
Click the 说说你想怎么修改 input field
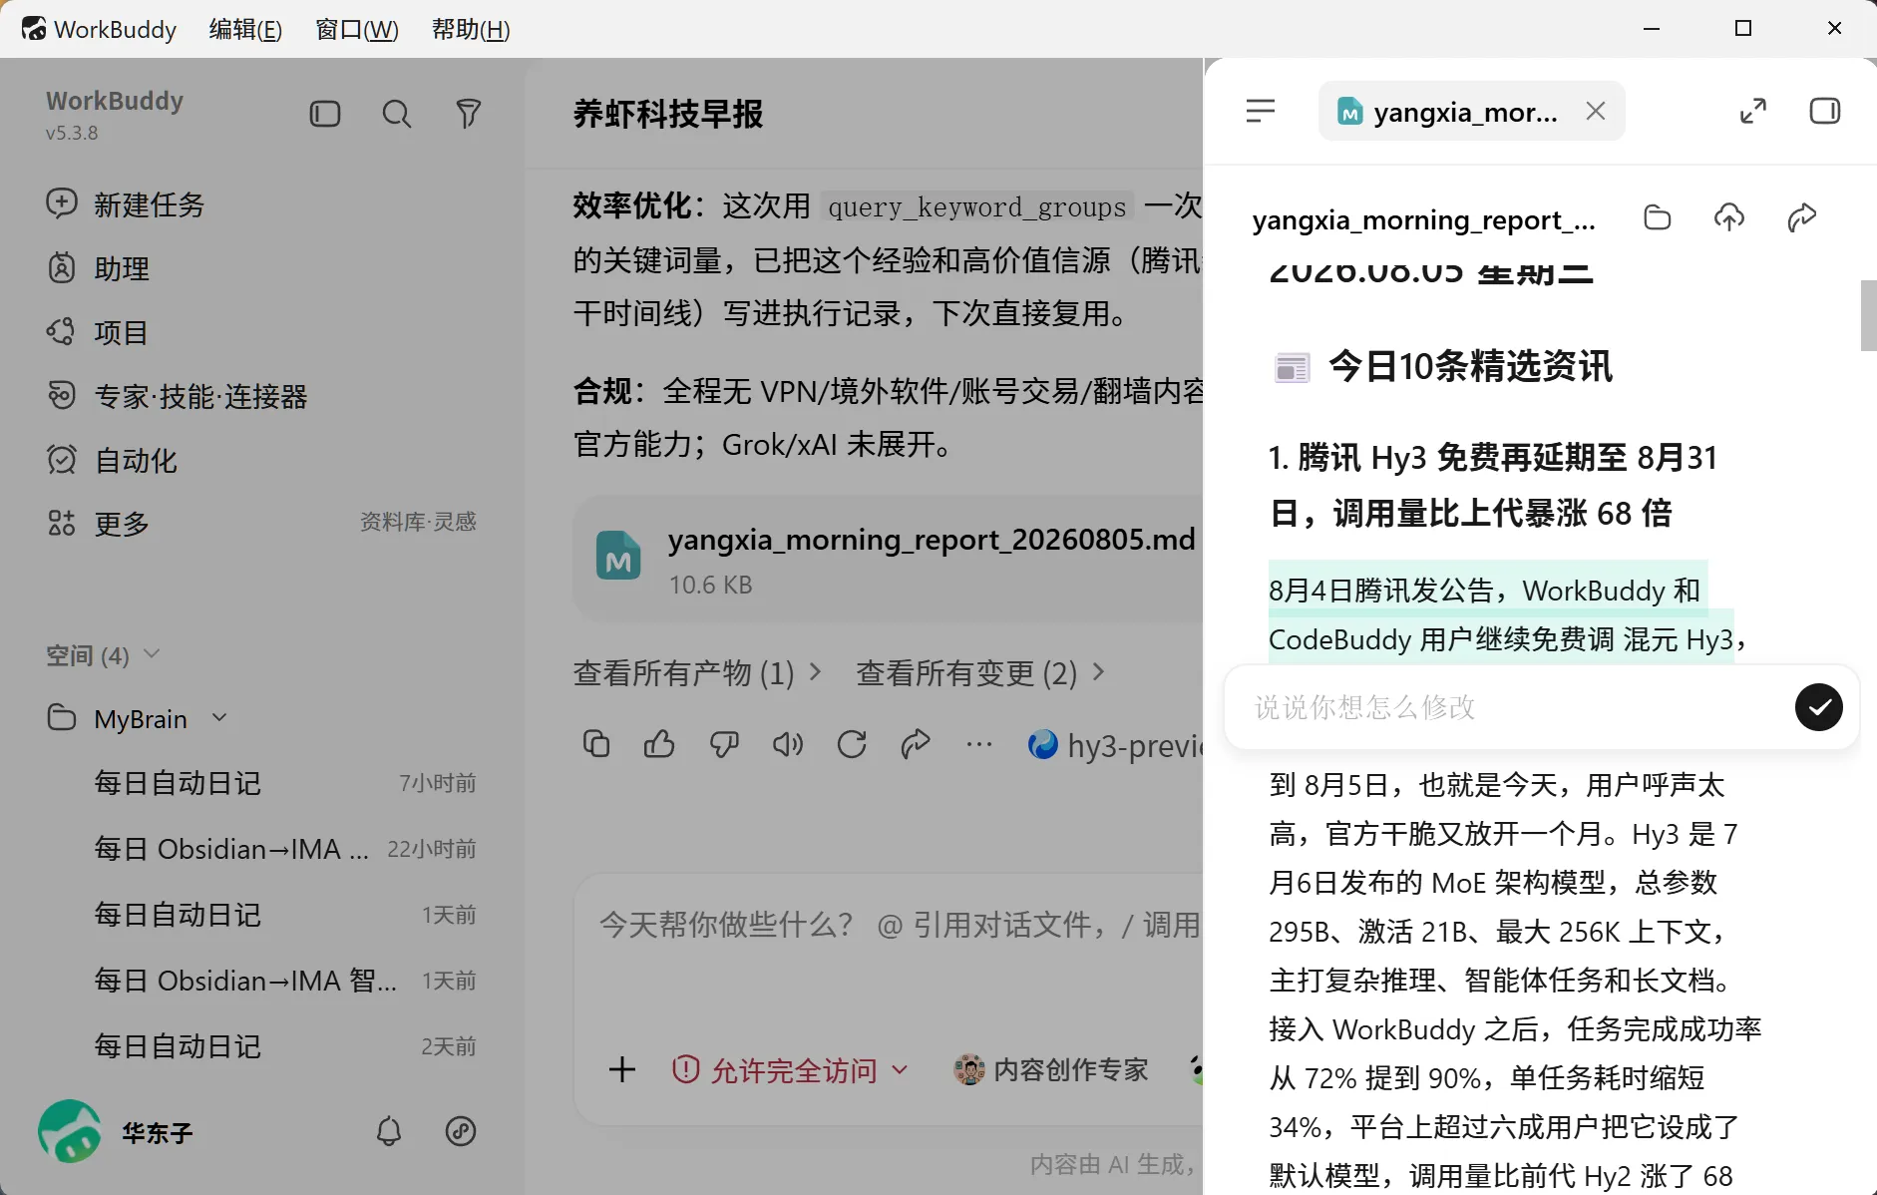coord(1506,707)
